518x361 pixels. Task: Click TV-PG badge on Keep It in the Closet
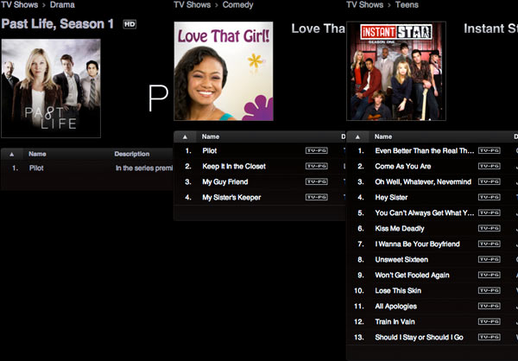[x=316, y=166]
